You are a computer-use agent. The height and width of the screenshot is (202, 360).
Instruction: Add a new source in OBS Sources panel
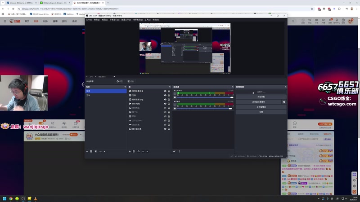130,151
